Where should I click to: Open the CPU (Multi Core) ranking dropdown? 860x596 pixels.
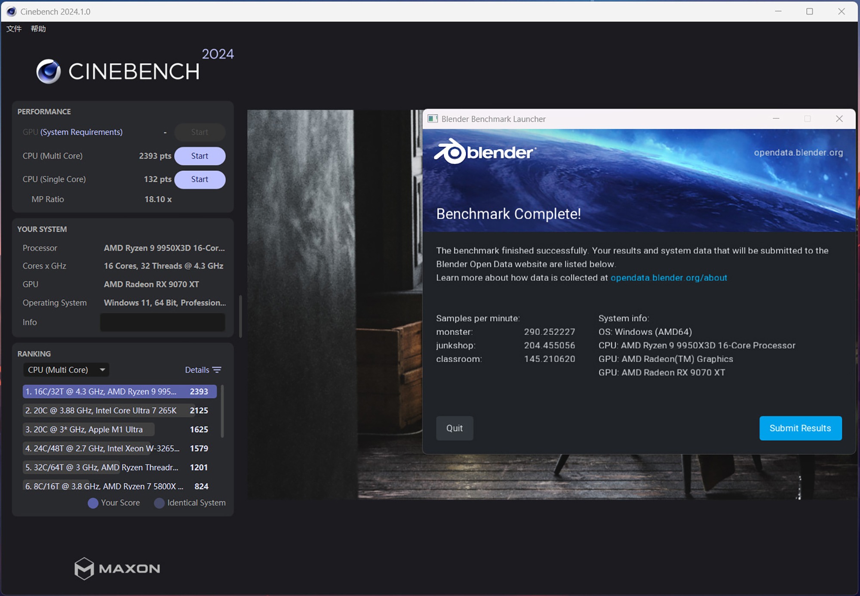tap(66, 370)
